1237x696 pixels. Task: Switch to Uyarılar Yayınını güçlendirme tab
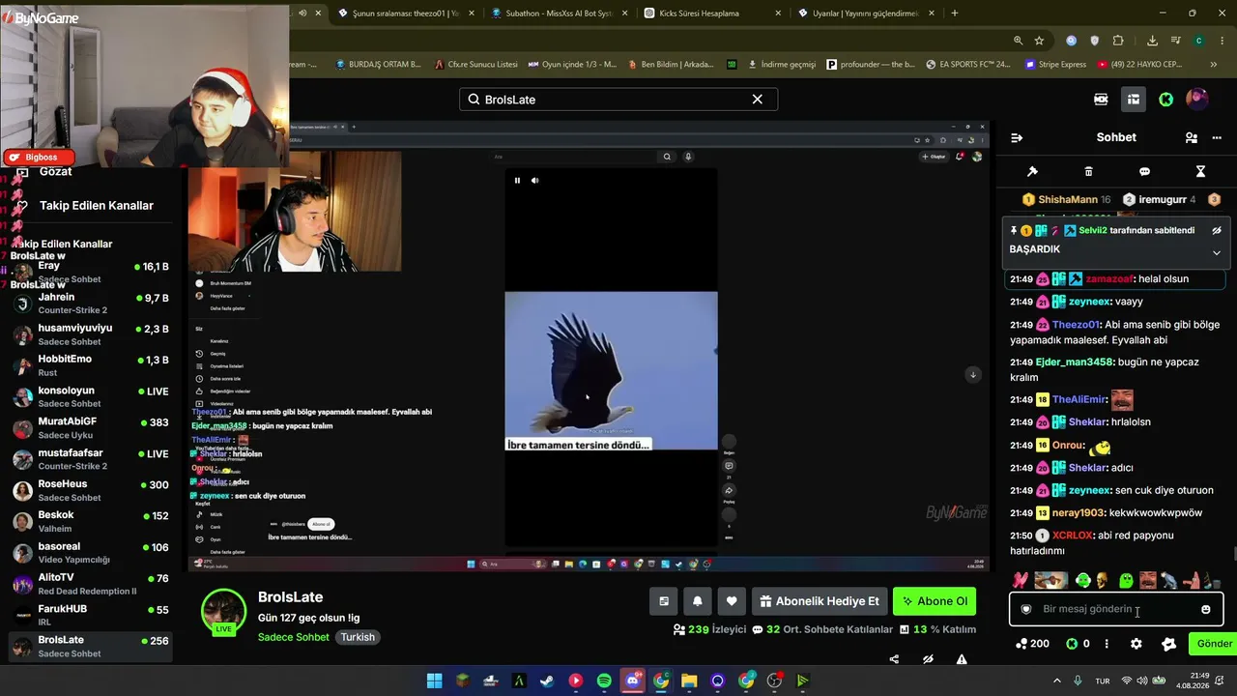(x=866, y=14)
